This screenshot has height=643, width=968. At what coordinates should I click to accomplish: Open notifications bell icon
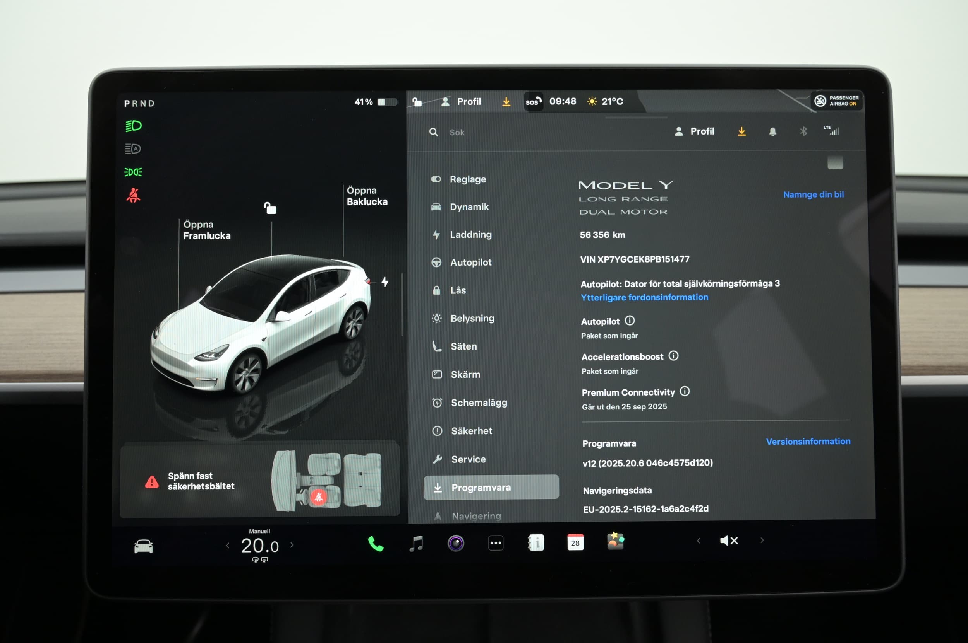[x=772, y=131]
